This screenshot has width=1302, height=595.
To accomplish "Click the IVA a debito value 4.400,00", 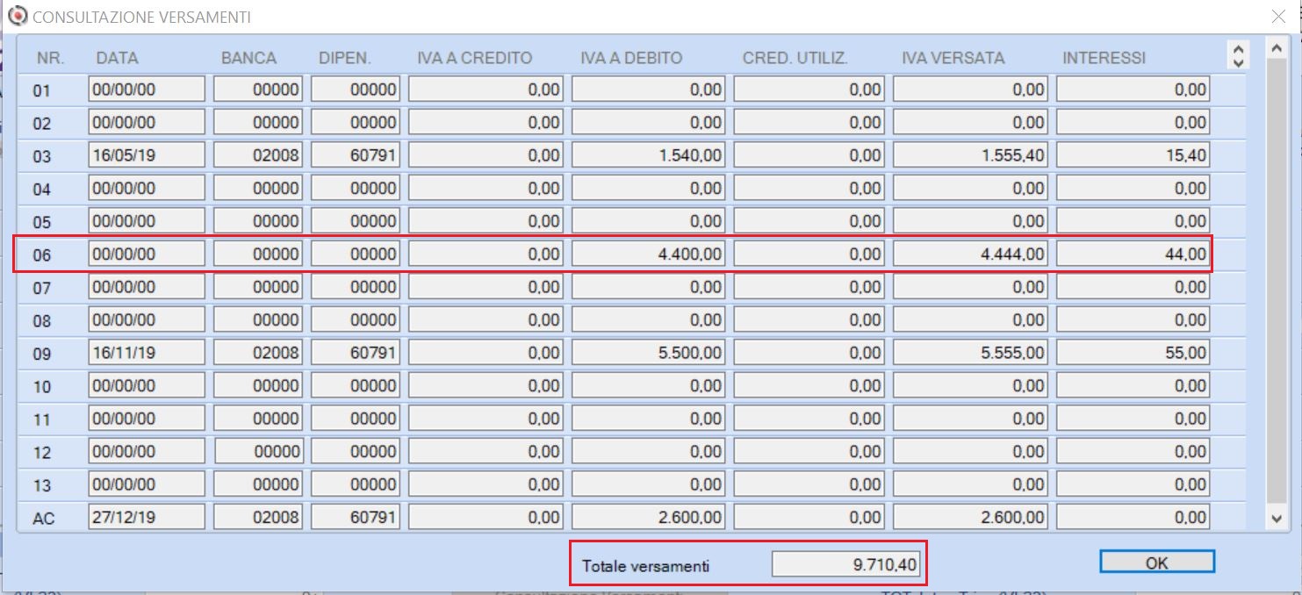I will [649, 254].
